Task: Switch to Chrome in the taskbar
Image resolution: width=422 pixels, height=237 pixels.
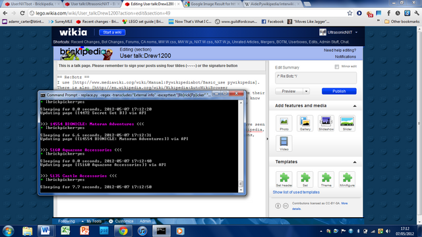Action: pos(123,231)
